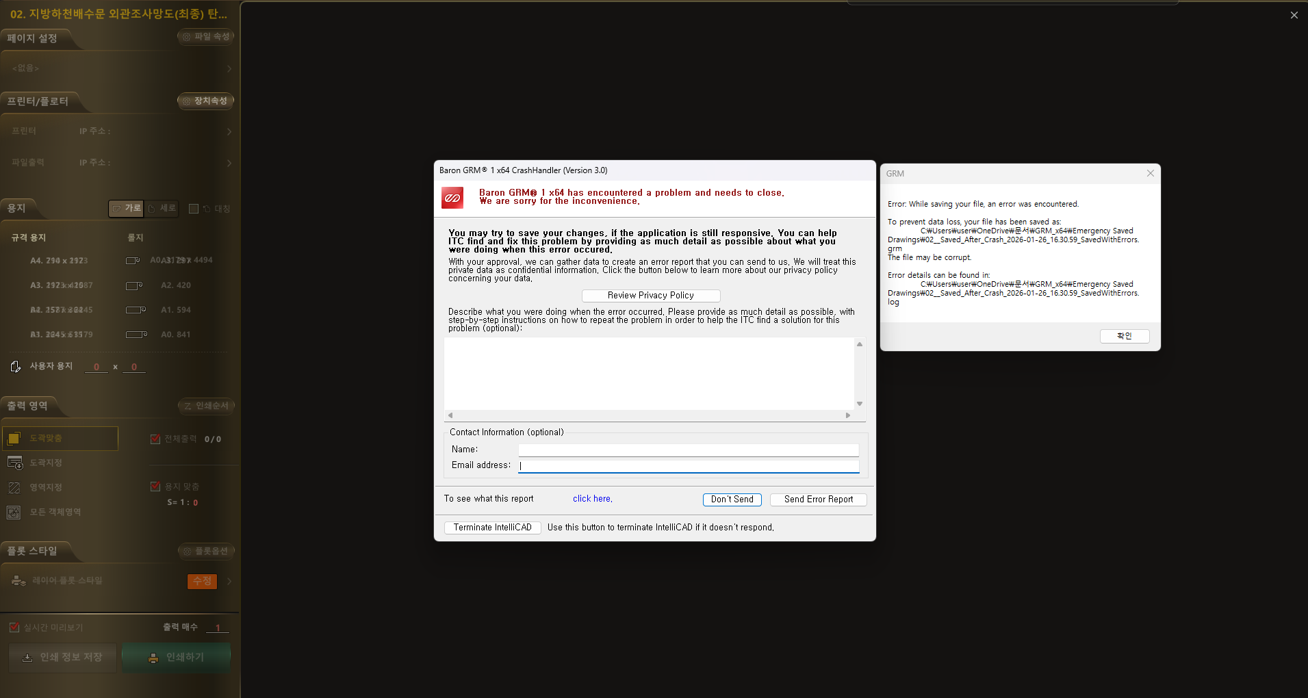Click the error description text area
The width and height of the screenshot is (1308, 698).
649,374
